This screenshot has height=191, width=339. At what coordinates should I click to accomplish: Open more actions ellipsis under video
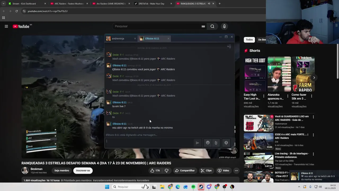[236, 171]
